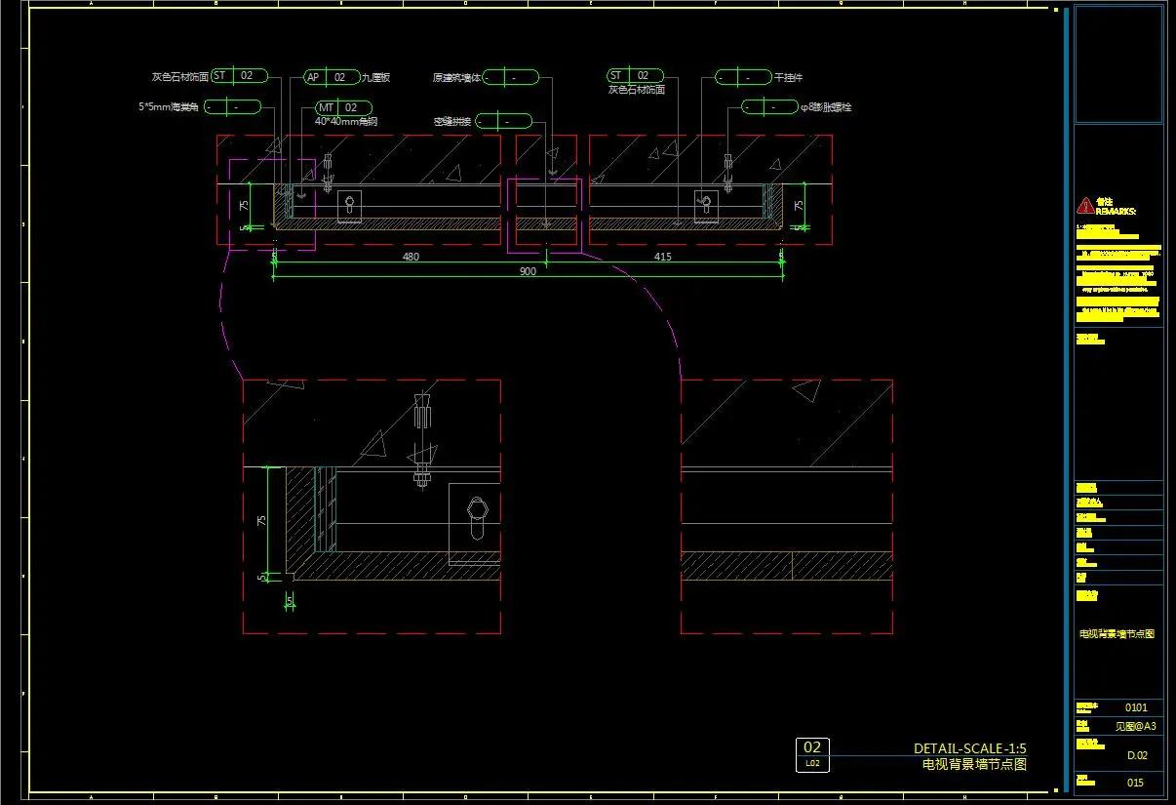Image resolution: width=1176 pixels, height=805 pixels.
Task: Click the red REMARKS warning triangle icon
Action: (x=1084, y=206)
